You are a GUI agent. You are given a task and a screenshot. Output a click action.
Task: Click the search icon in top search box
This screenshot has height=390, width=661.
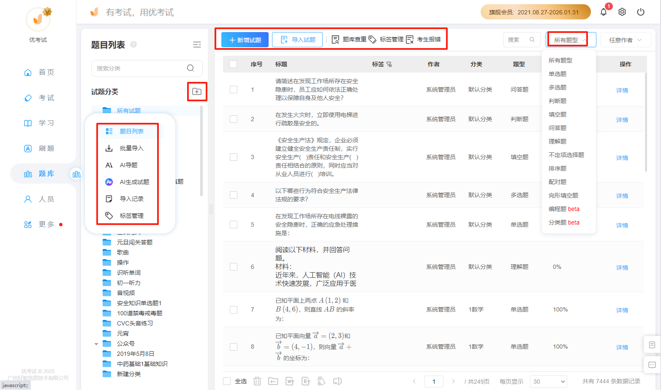[x=532, y=40]
